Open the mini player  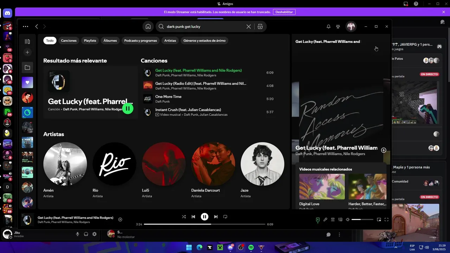click(x=379, y=220)
